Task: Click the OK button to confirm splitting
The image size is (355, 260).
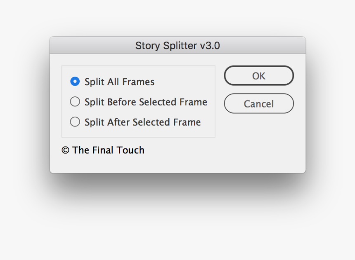Action: tap(258, 76)
